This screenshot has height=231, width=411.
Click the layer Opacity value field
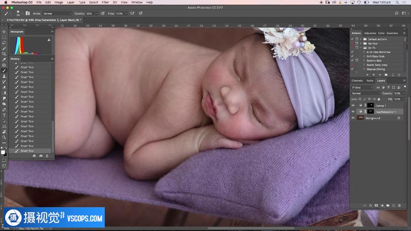click(x=397, y=93)
